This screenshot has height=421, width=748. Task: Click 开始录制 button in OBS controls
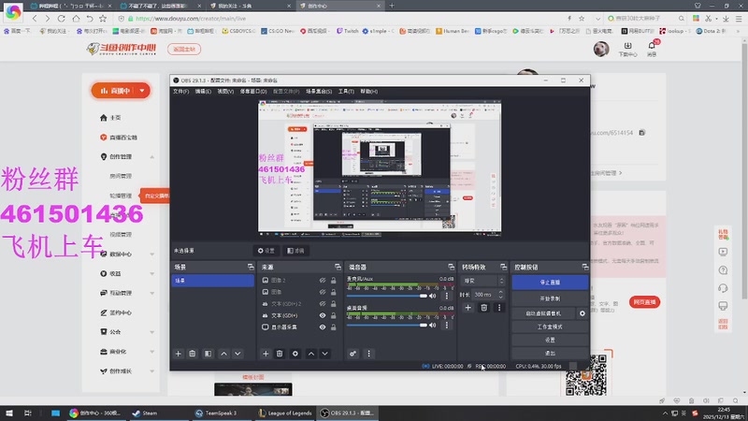(x=550, y=298)
